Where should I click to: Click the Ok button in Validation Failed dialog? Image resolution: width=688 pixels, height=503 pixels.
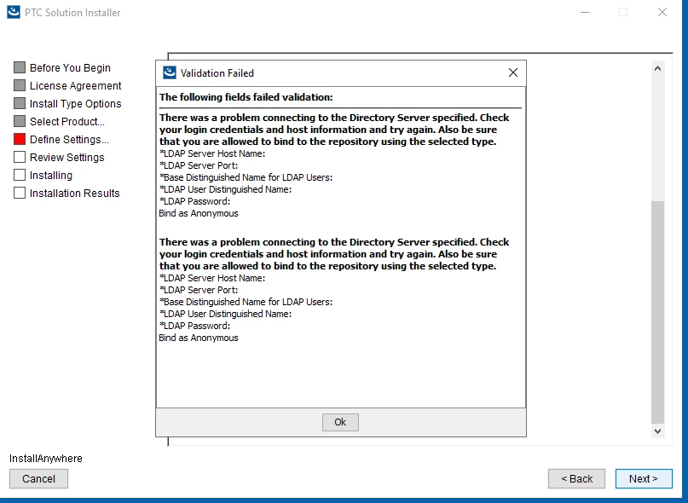(x=340, y=422)
